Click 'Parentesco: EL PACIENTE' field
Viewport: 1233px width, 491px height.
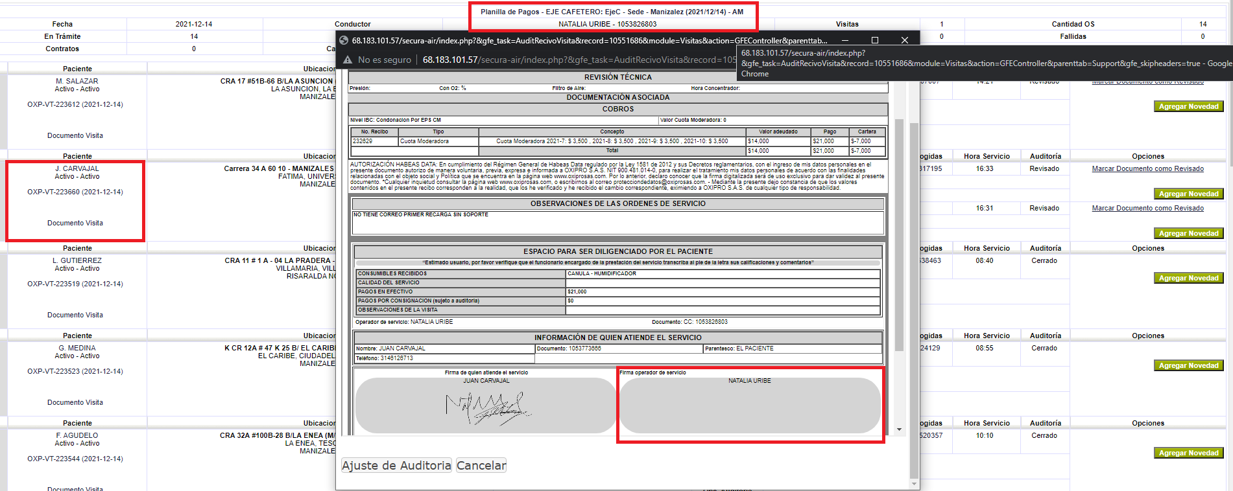click(793, 348)
